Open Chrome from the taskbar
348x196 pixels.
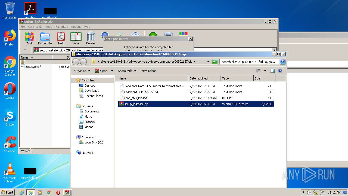49,192
